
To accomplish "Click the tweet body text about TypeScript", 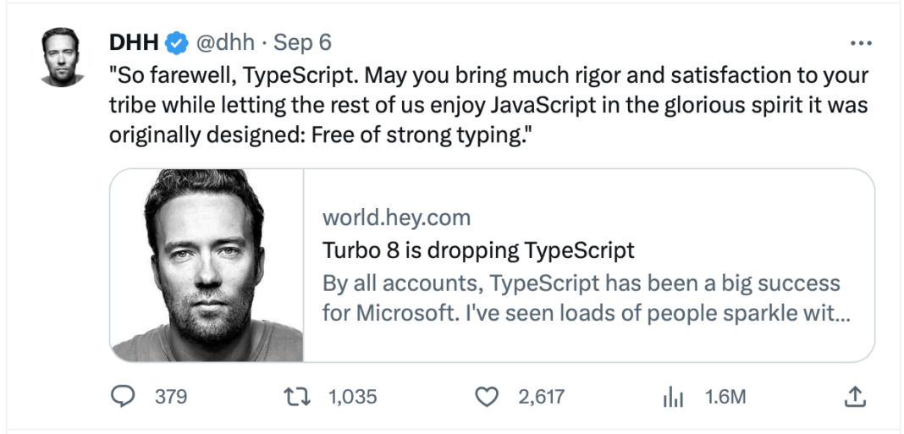I will tap(488, 107).
